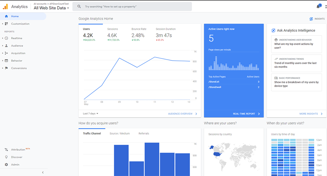Click the Discover lightbulb icon
The width and height of the screenshot is (327, 176).
pyautogui.click(x=6, y=157)
